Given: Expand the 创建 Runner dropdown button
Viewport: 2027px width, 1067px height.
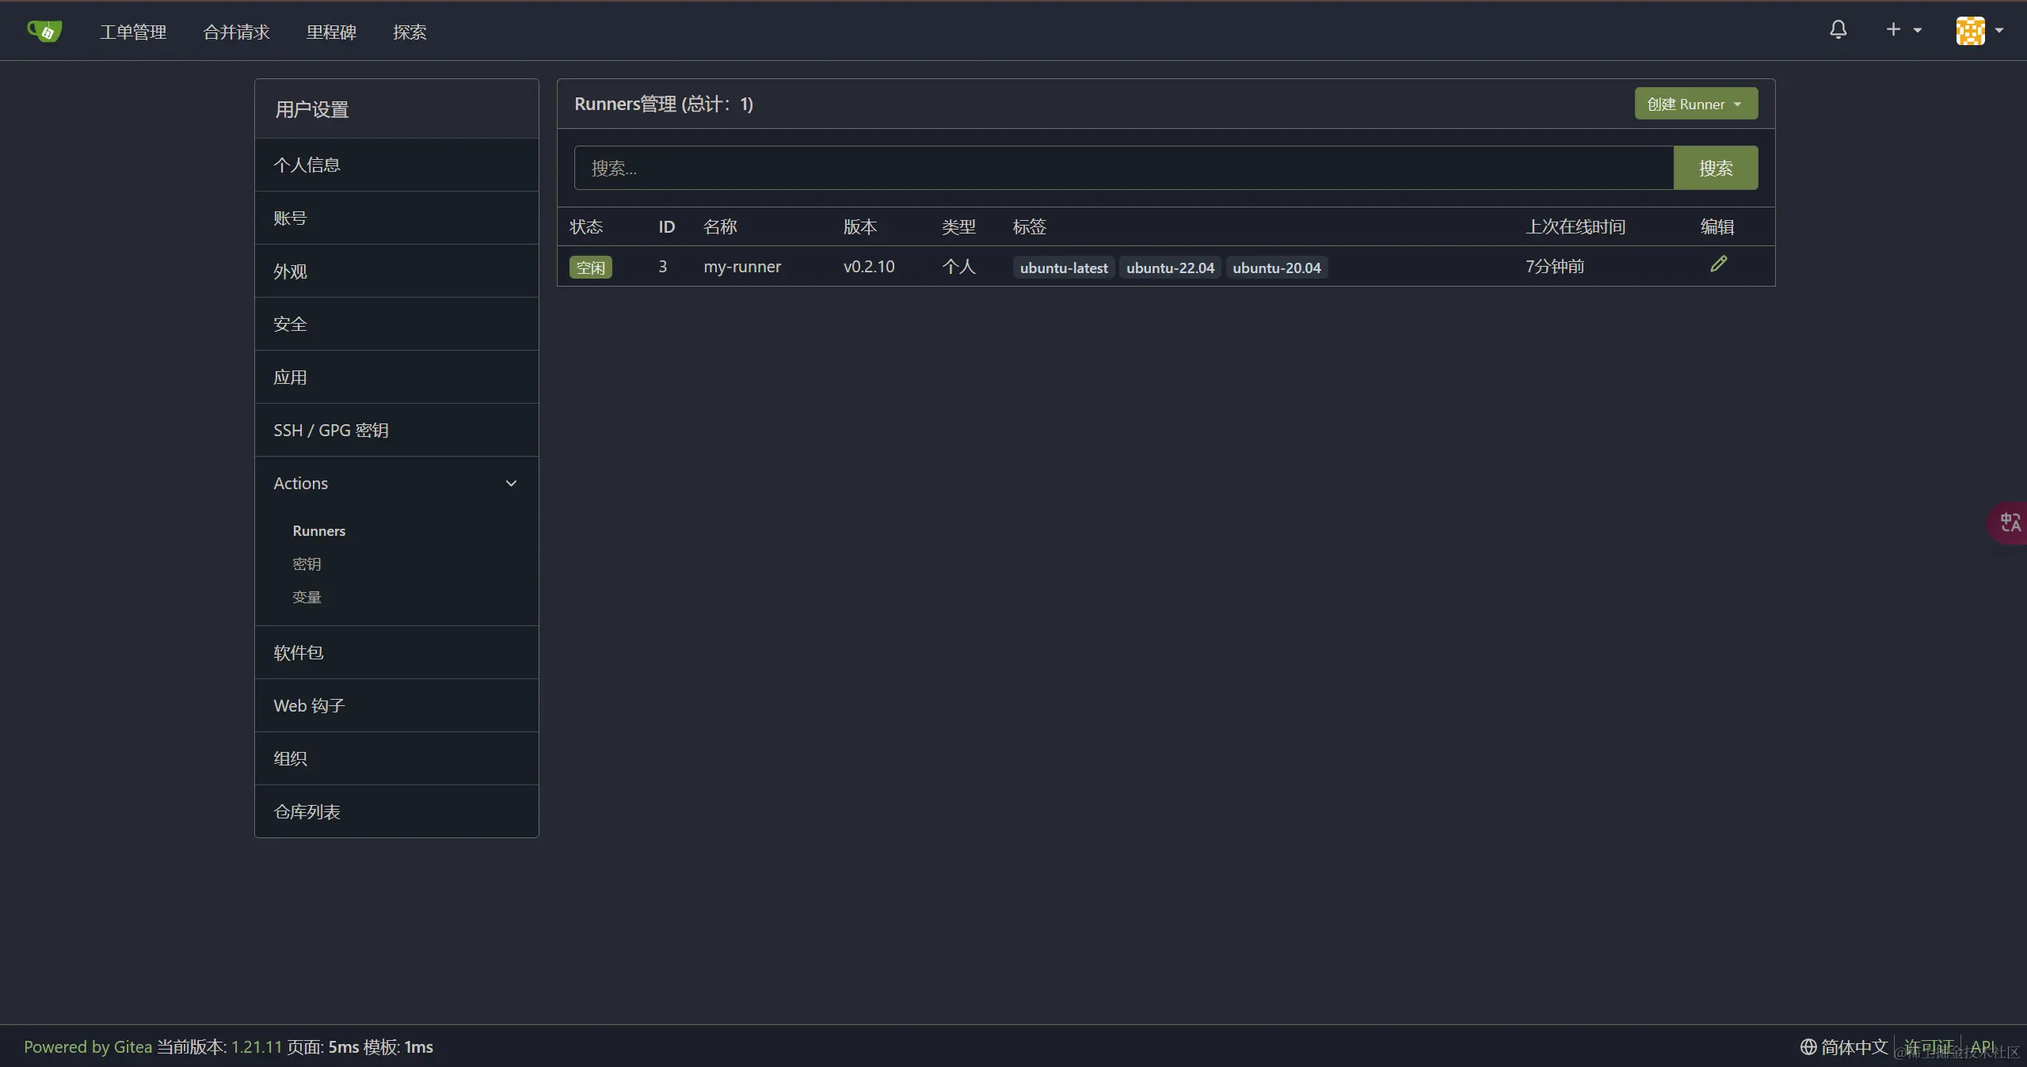Looking at the screenshot, I should (1695, 104).
